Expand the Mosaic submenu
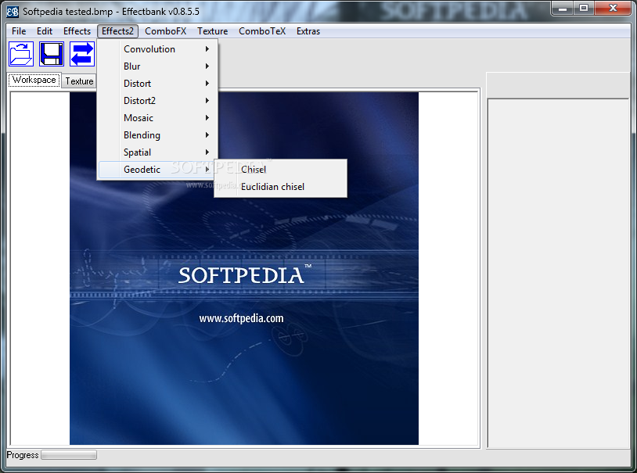The height and width of the screenshot is (473, 637). [x=157, y=118]
